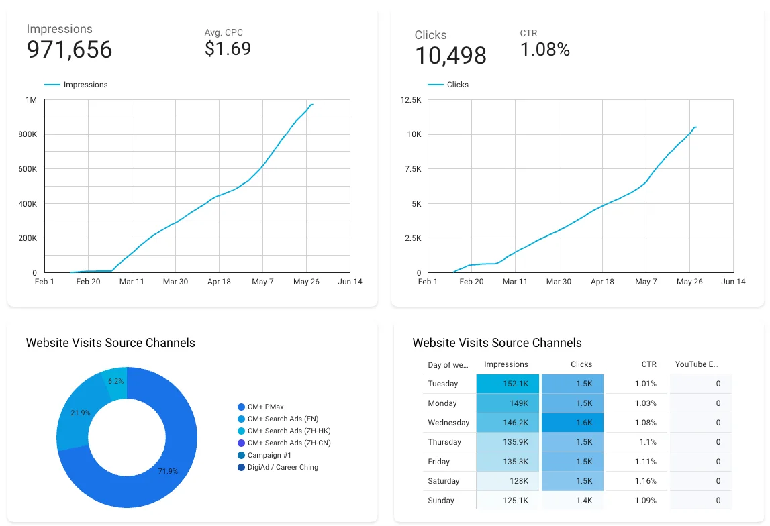Image resolution: width=770 pixels, height=526 pixels.
Task: Click the Clicks legend line marker
Action: (x=436, y=85)
